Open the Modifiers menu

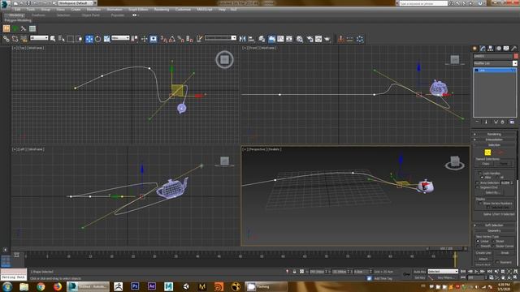[93, 10]
